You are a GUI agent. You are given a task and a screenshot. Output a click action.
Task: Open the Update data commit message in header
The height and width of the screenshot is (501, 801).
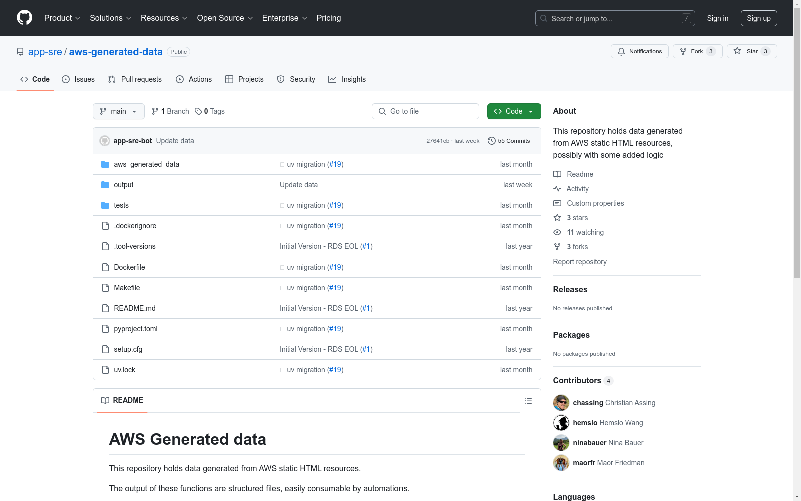click(x=175, y=141)
